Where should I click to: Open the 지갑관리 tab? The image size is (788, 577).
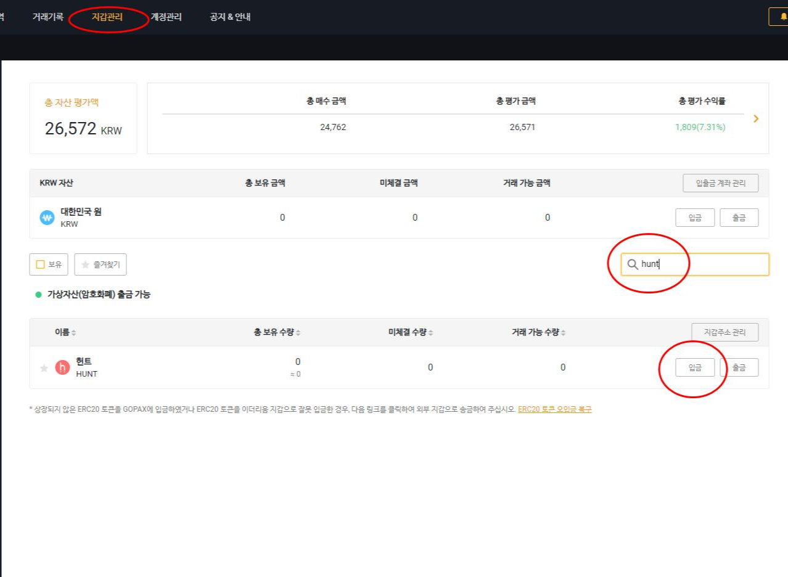pos(107,17)
